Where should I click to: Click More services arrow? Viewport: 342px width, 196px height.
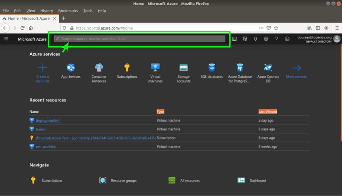(296, 68)
